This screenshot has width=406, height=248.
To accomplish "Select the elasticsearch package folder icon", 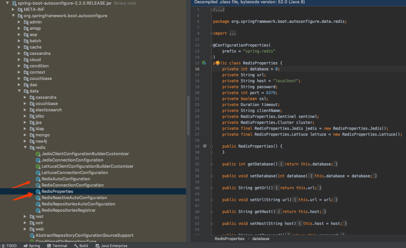I will click(32, 110).
